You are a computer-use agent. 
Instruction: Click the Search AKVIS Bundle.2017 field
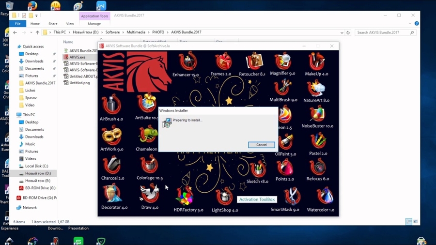tap(383, 32)
